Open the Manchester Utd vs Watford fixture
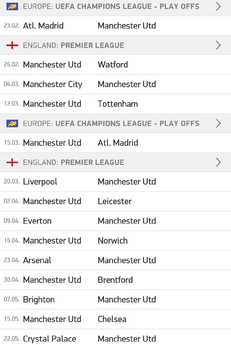231x345 pixels. coord(116,65)
